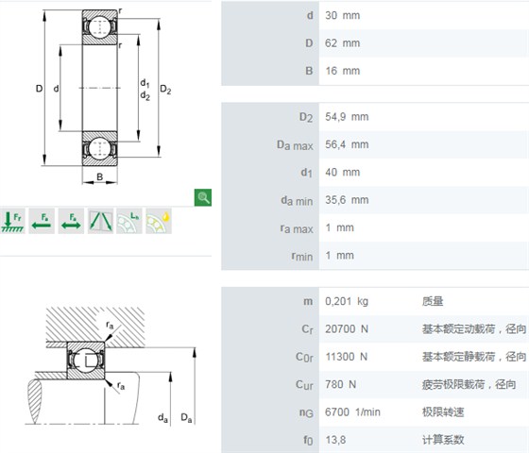
Task: Click the C0r parameter label
Action: (304, 357)
